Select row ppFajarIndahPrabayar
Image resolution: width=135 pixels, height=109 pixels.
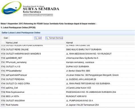[x=68, y=75]
